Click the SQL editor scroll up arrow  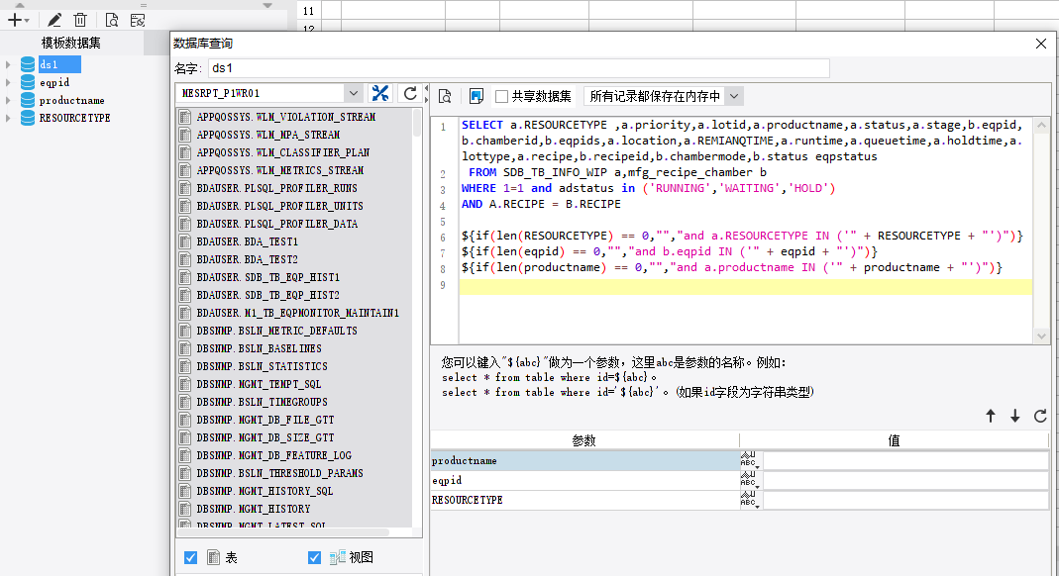[1041, 125]
